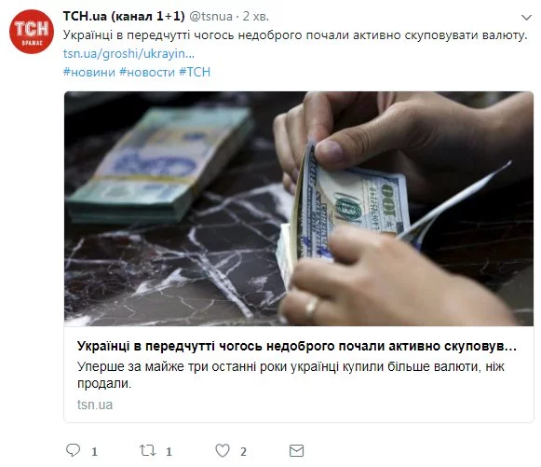This screenshot has width=541, height=467.
Task: View the retweet count number
Action: pos(169,451)
